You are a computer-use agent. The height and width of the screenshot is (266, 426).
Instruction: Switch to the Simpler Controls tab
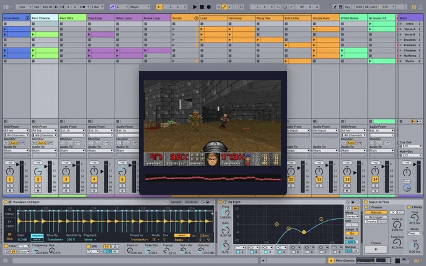click(x=191, y=202)
